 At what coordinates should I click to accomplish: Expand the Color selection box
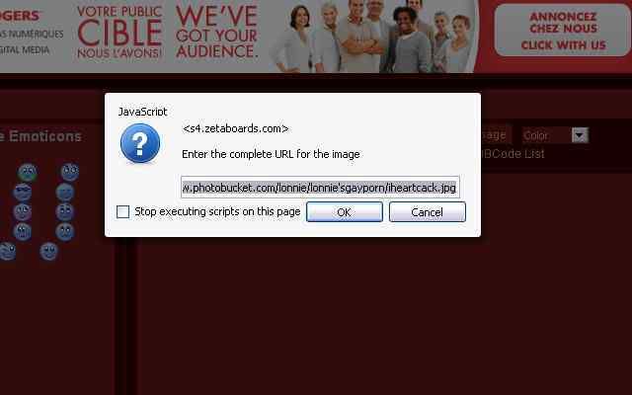pyautogui.click(x=555, y=135)
